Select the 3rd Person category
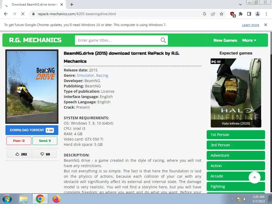This screenshot has height=204, width=272. pyautogui.click(x=236, y=145)
